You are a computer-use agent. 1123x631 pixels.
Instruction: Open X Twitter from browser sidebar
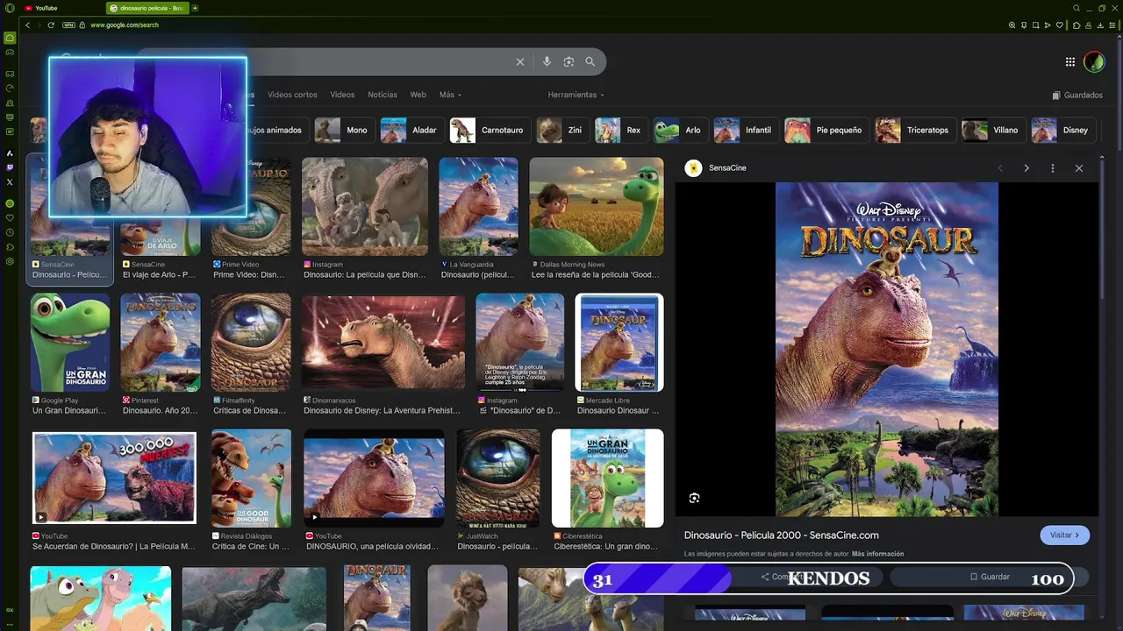(10, 181)
